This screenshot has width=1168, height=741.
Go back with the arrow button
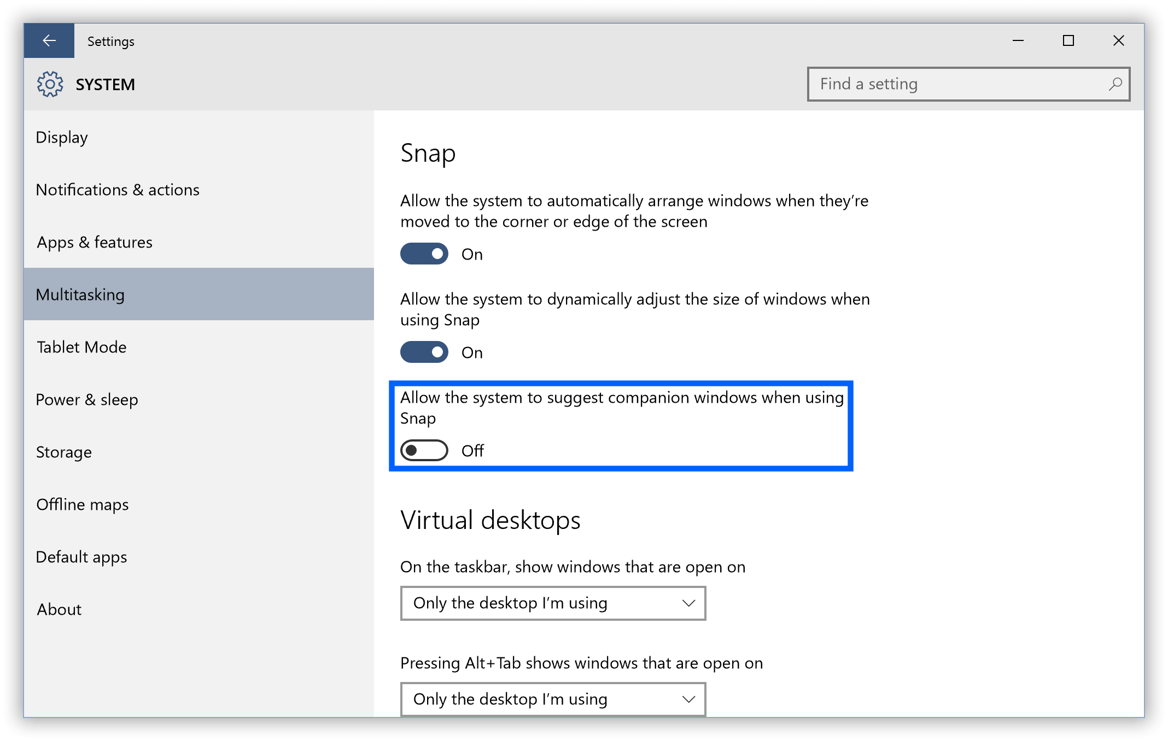(49, 41)
